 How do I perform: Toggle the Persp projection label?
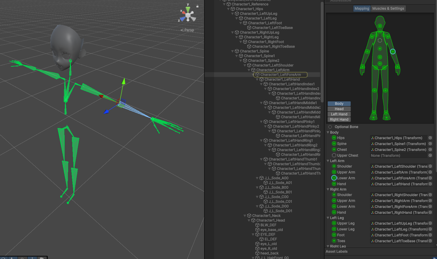click(x=187, y=30)
